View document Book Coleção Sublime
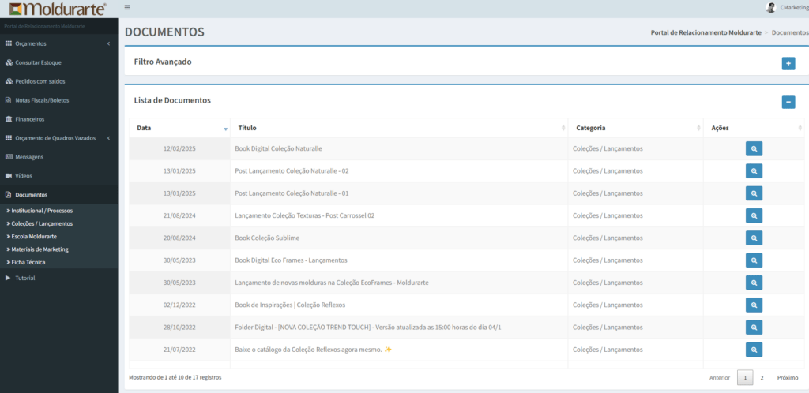The image size is (809, 393). pyautogui.click(x=754, y=238)
